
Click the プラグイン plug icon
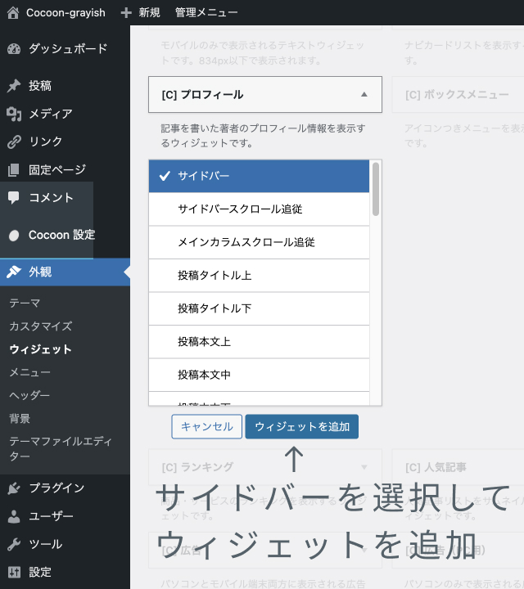tap(14, 488)
